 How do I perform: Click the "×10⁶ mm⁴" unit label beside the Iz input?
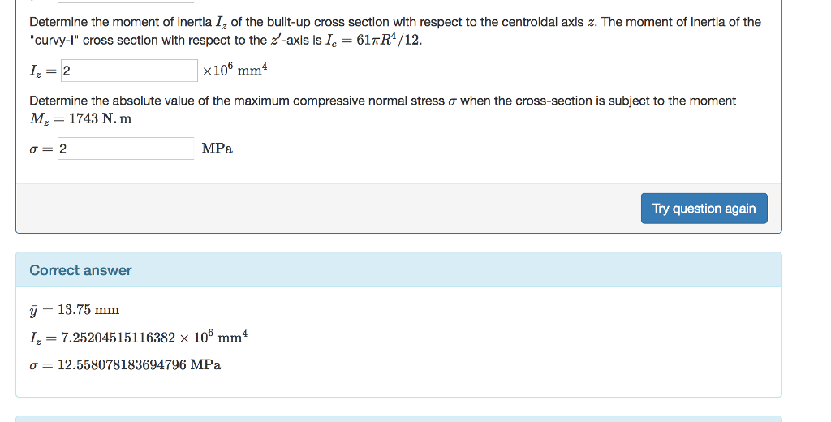click(x=235, y=71)
